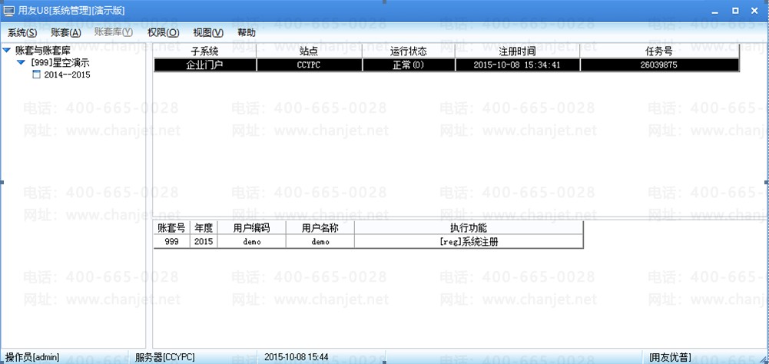Select the 账套与账套库 tree root

point(43,50)
